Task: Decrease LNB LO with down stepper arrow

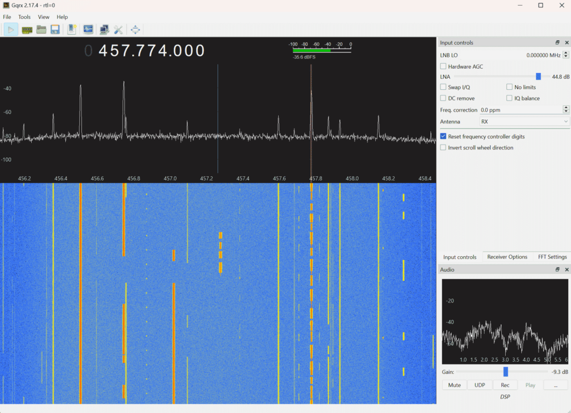Action: 565,57
